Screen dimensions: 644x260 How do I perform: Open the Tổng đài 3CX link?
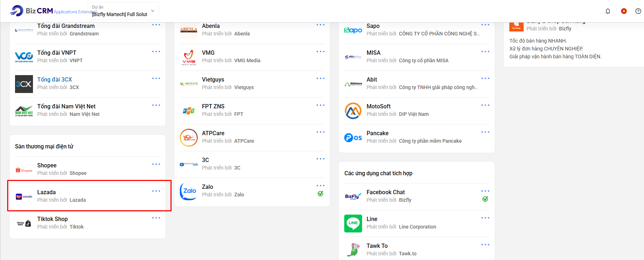54,79
